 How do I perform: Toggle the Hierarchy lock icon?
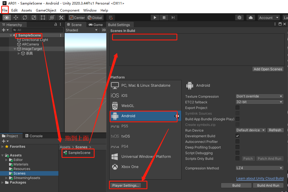(x=55, y=25)
